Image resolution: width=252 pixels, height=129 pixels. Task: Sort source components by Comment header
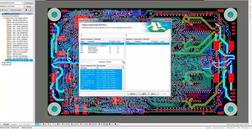tap(98, 42)
